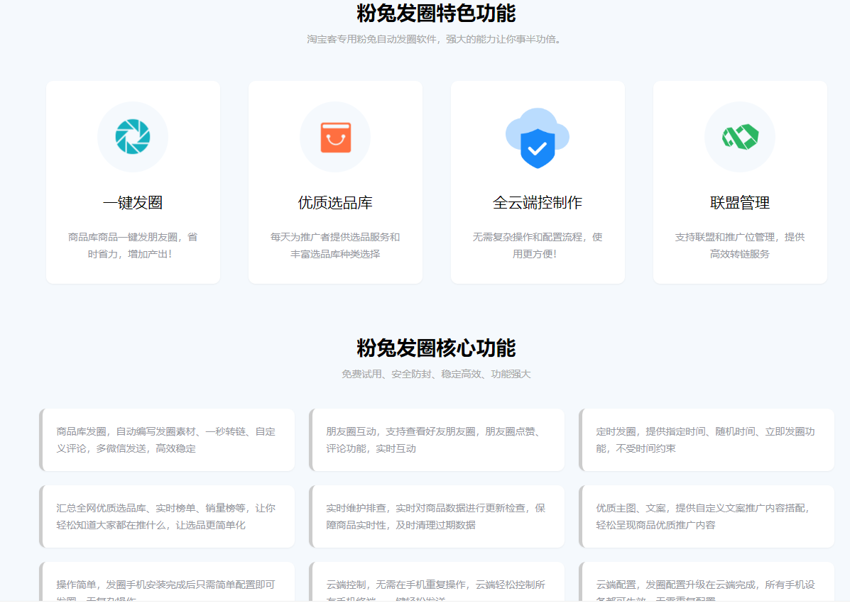This screenshot has height=603, width=850.
Task: Click the green 联盟管理 logo icon
Action: (x=740, y=136)
